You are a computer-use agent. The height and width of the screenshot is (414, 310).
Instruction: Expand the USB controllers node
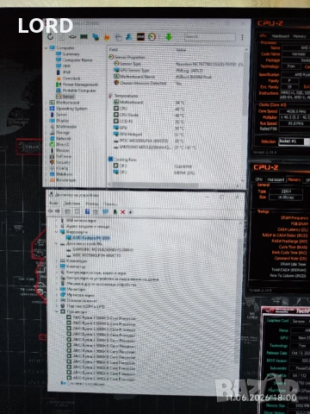57,221
